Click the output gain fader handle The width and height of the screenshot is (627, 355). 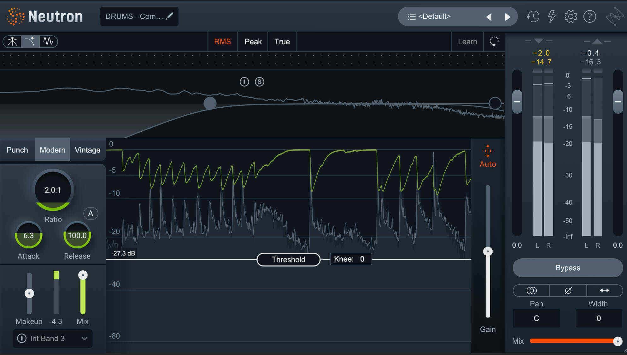click(x=618, y=102)
